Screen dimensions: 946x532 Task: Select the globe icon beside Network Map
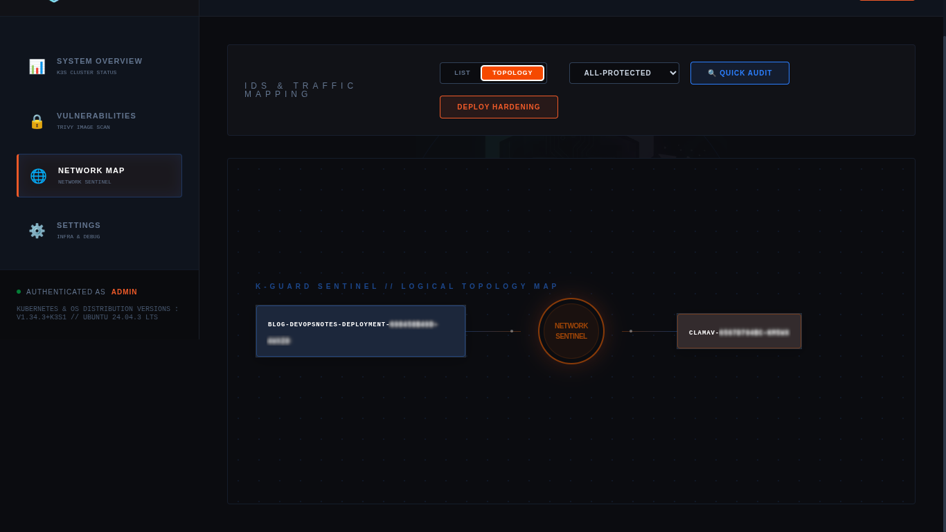point(38,175)
